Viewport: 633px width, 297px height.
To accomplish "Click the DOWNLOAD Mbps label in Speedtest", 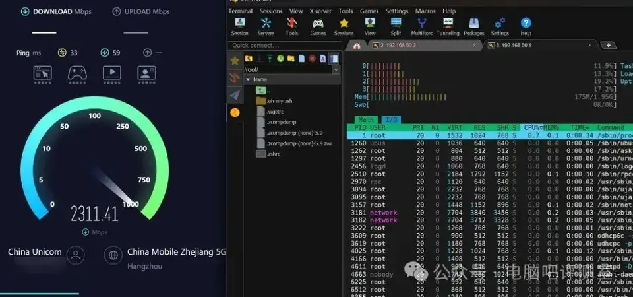I will [62, 12].
